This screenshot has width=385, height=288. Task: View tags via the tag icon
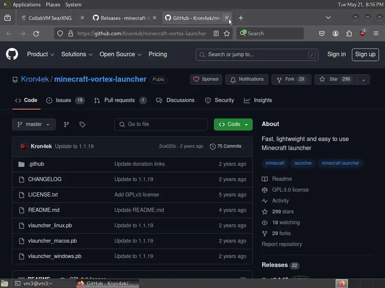point(82,124)
